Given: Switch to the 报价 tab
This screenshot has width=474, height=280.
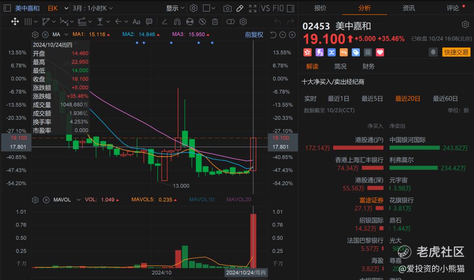Looking at the screenshot, I should (x=320, y=8).
